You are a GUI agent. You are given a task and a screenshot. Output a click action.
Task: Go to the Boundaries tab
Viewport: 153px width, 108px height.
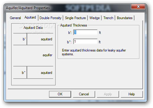click(125, 18)
